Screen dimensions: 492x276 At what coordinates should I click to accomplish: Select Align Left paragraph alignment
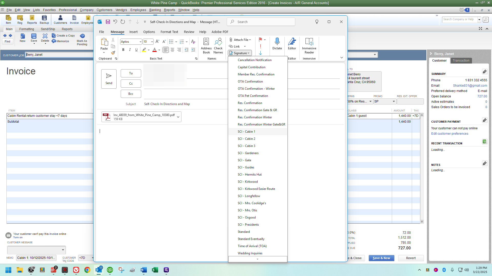[166, 50]
